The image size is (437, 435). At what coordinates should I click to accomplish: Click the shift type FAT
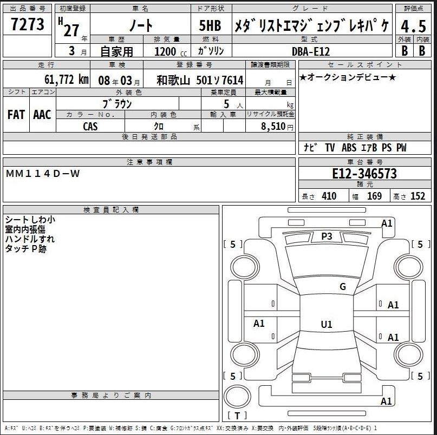click(x=16, y=115)
